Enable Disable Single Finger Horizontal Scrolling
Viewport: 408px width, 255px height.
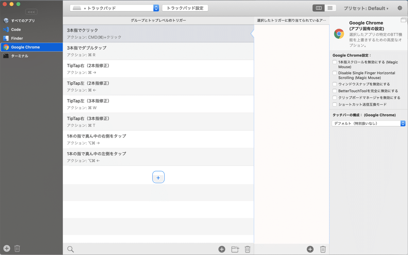click(x=335, y=73)
